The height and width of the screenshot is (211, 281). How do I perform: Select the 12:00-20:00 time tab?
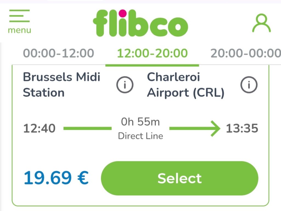[152, 53]
